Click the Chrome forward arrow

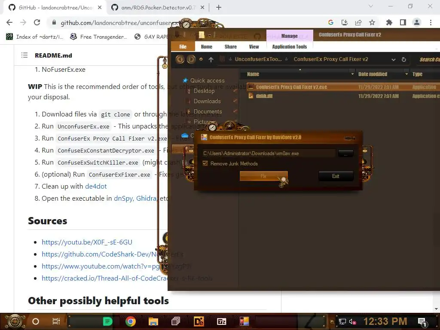[x=23, y=22]
